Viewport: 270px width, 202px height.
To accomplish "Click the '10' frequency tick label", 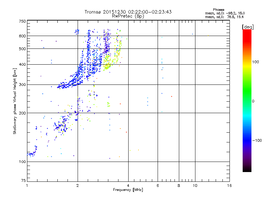I will [x=195, y=186].
